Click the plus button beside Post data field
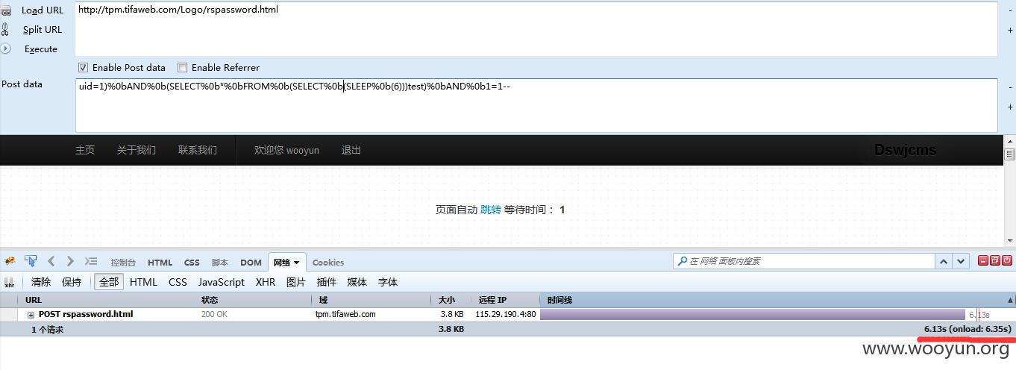The image size is (1016, 370). (x=1011, y=107)
